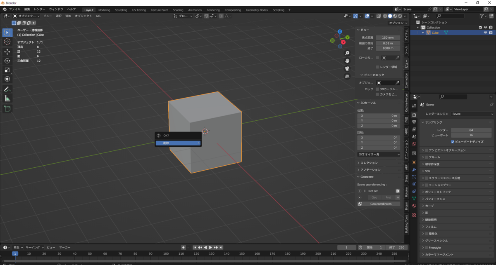This screenshot has width=496, height=265.
Task: Expand the コレクション panel
Action: tap(368, 163)
